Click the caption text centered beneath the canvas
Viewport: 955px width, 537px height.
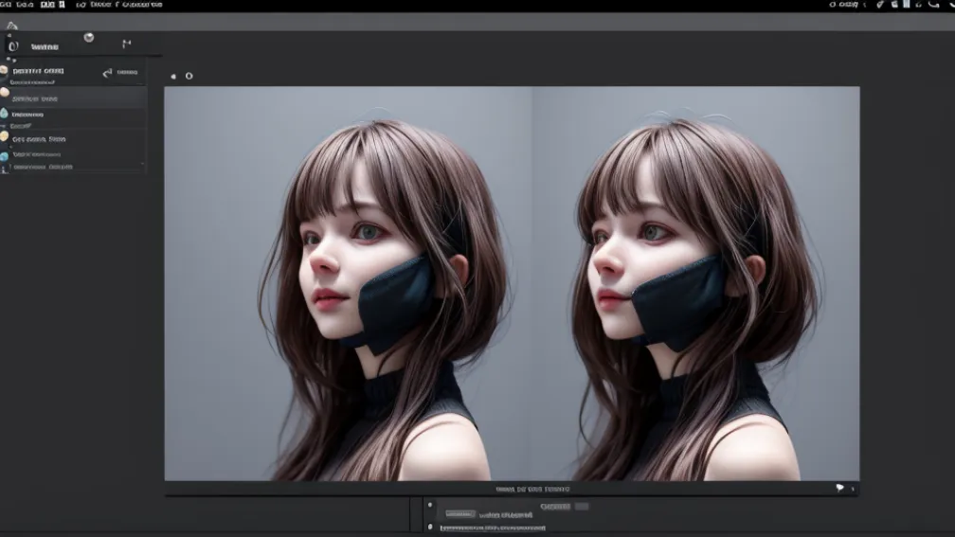pyautogui.click(x=532, y=489)
